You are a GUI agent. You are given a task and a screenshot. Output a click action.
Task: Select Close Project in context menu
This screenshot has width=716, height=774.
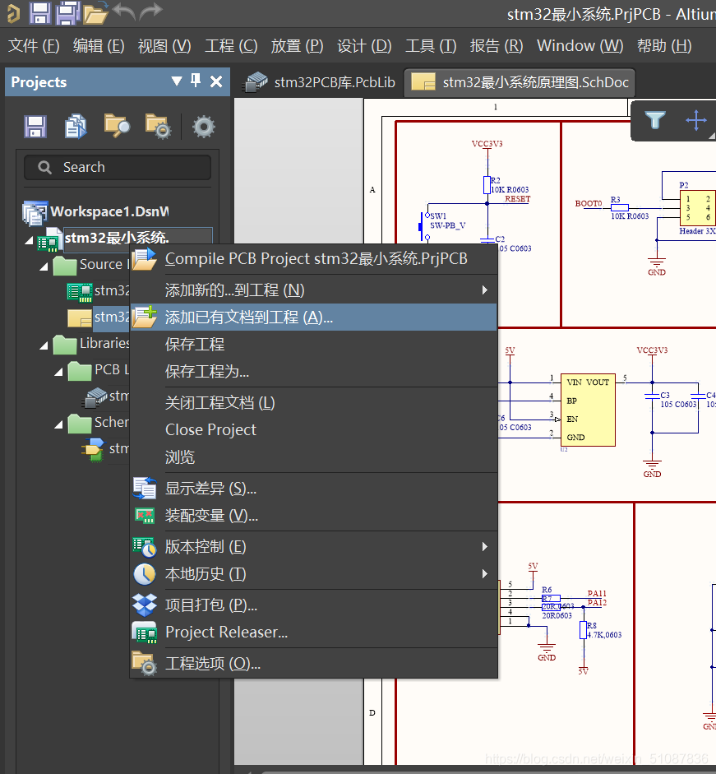(x=210, y=430)
